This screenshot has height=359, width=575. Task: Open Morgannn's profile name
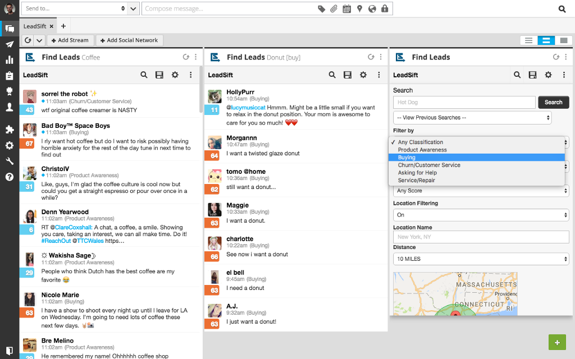[241, 138]
